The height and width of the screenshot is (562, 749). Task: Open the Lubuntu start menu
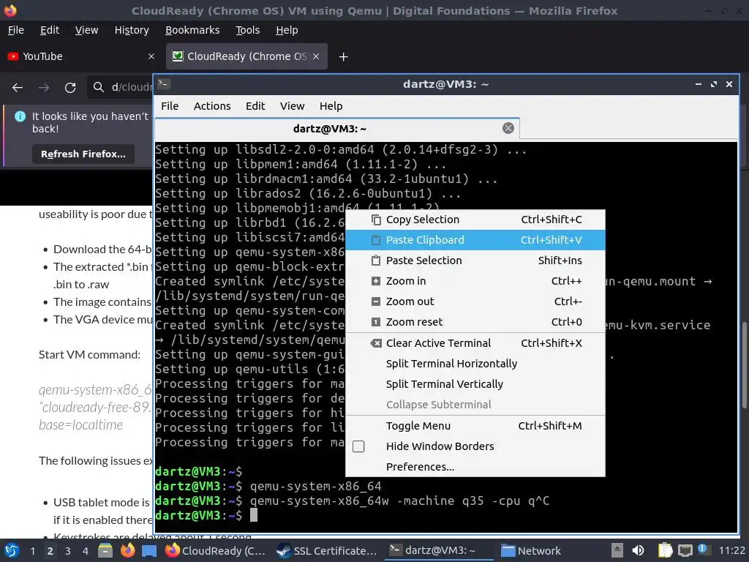click(x=12, y=550)
